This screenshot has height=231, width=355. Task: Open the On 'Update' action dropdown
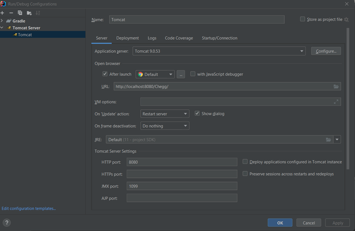click(165, 114)
